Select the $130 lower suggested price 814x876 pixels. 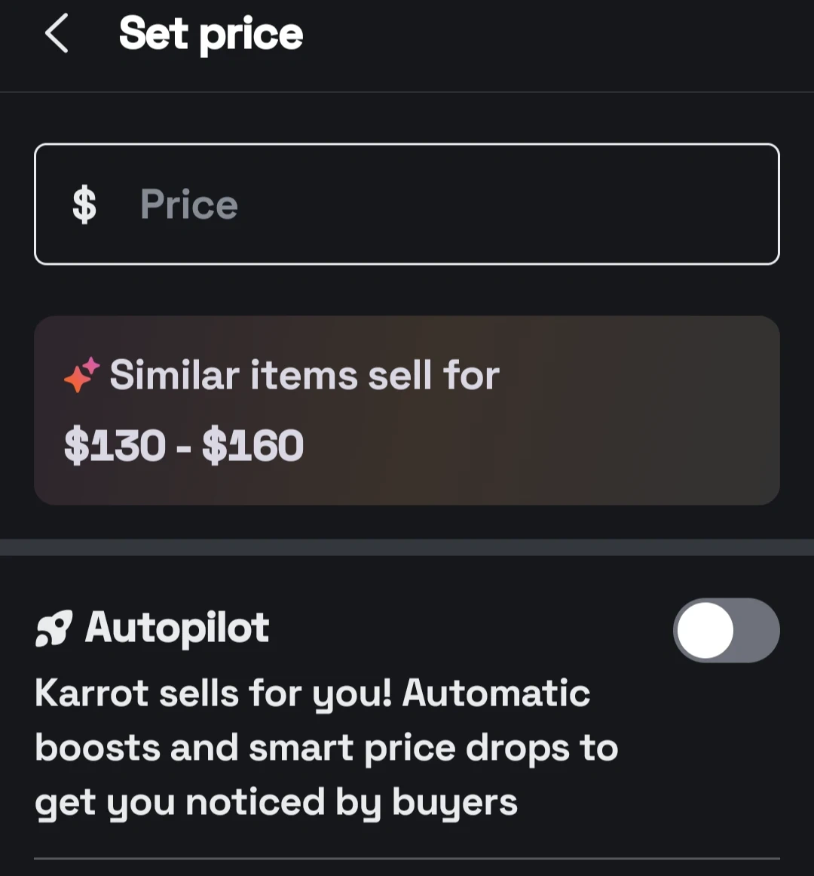click(x=115, y=445)
